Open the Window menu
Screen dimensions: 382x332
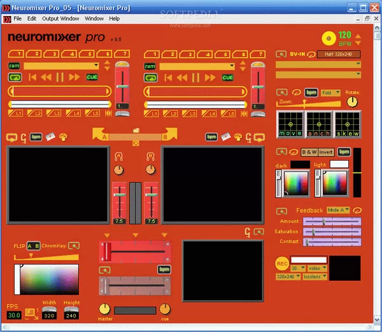click(94, 18)
